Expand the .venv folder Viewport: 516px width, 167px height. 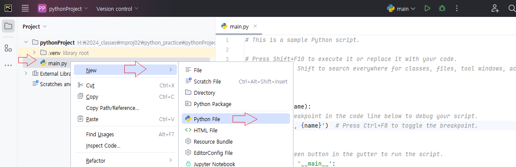pos(34,53)
